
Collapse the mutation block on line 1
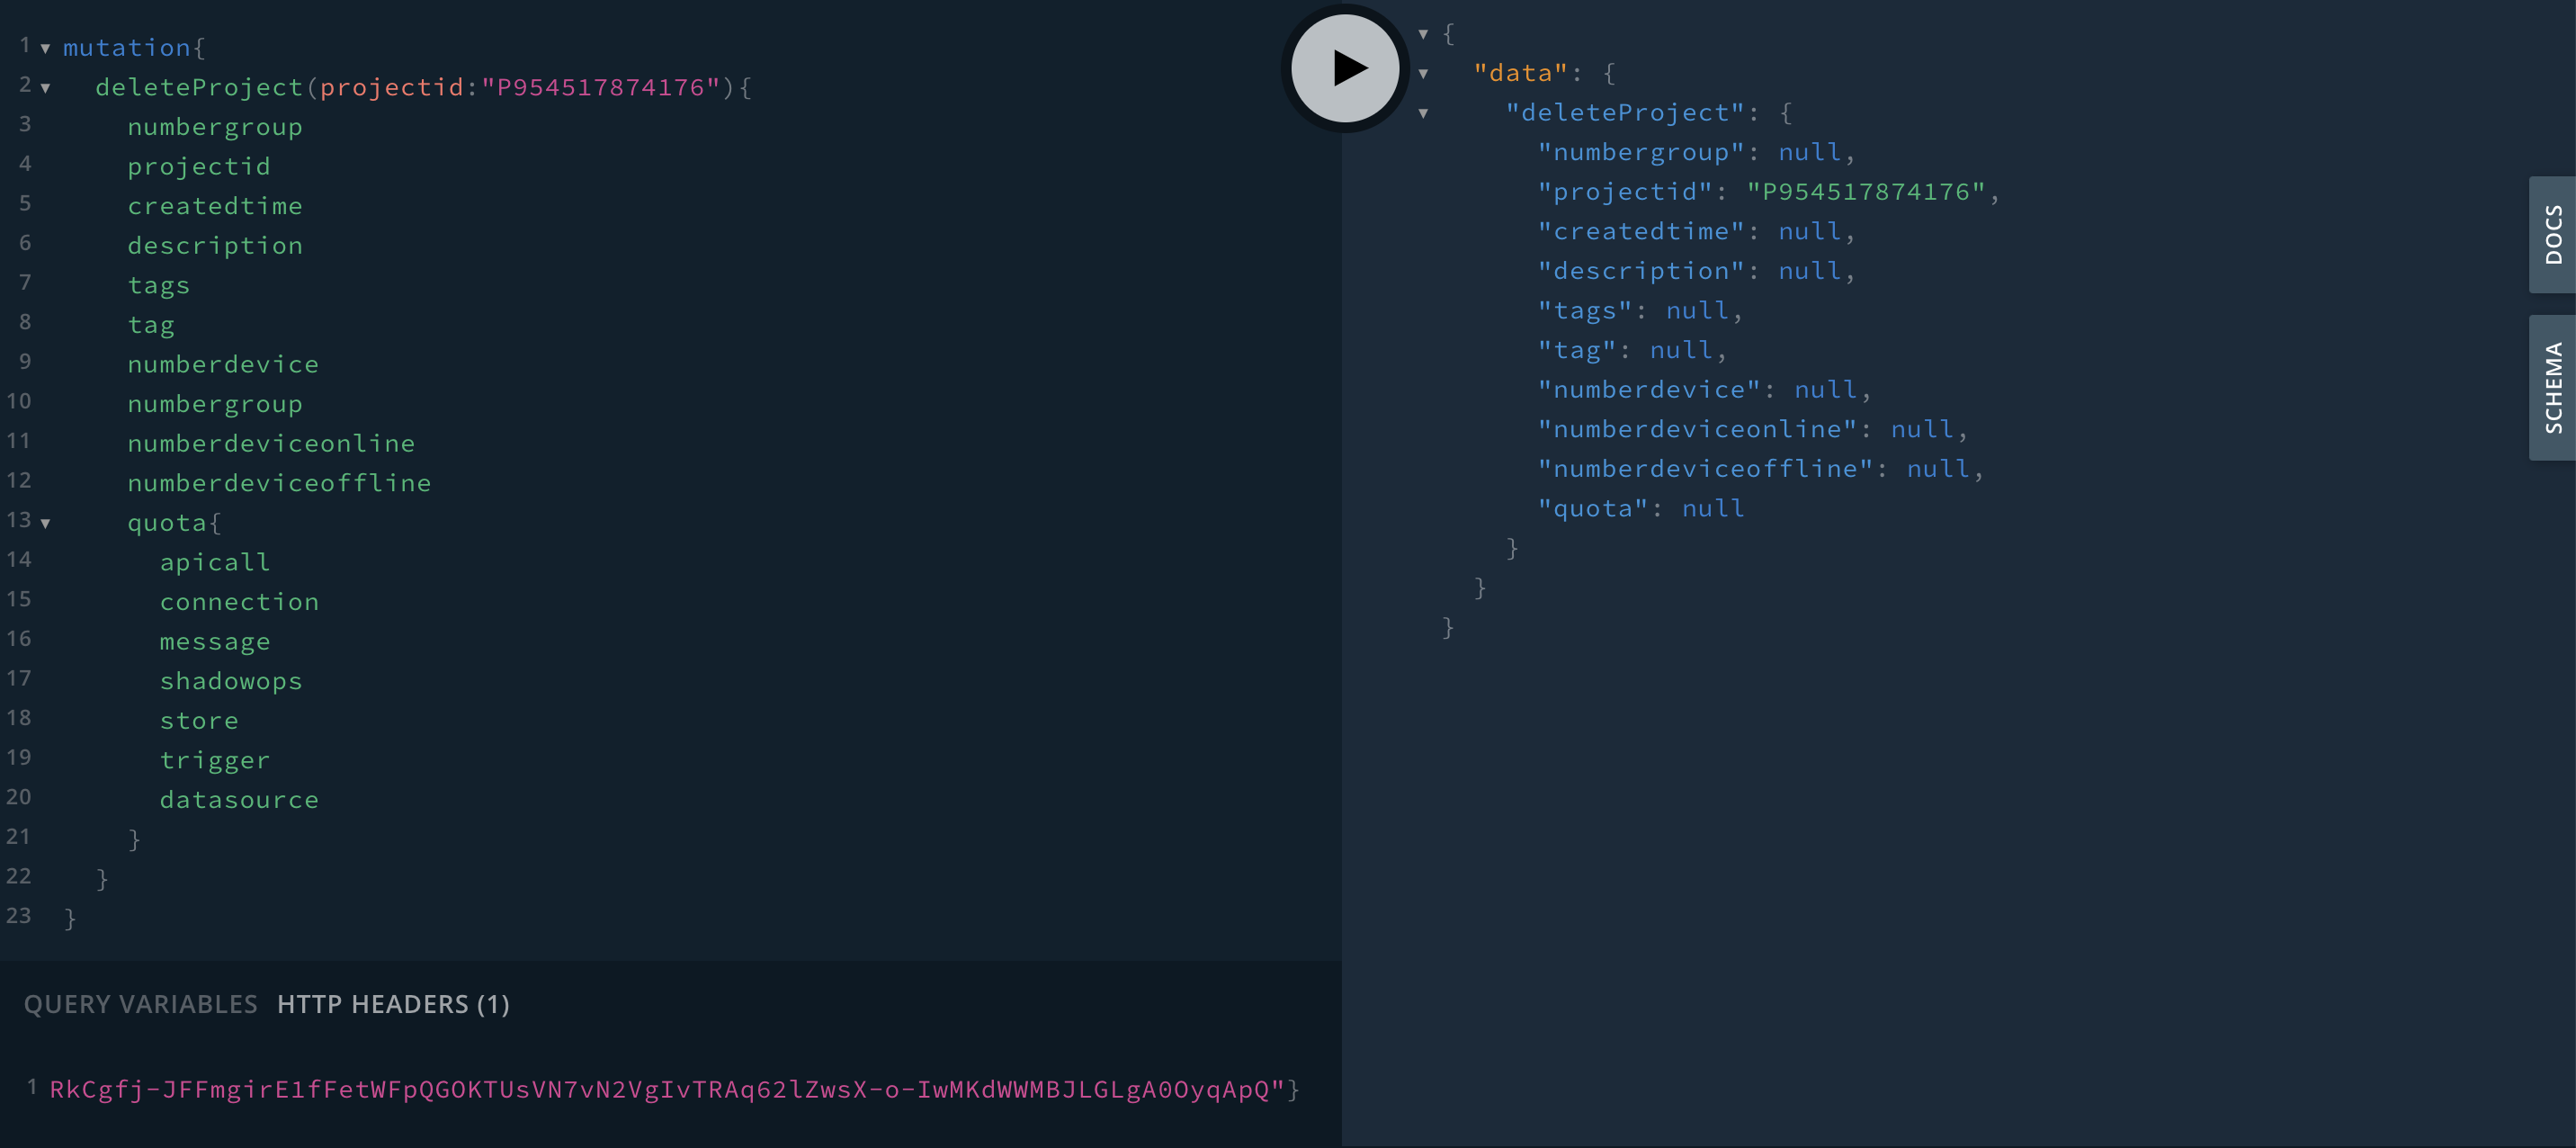[x=45, y=48]
